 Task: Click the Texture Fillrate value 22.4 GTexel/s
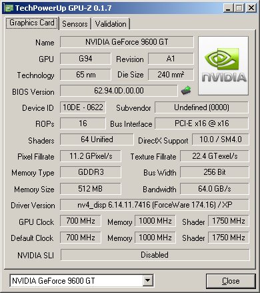click(215, 156)
